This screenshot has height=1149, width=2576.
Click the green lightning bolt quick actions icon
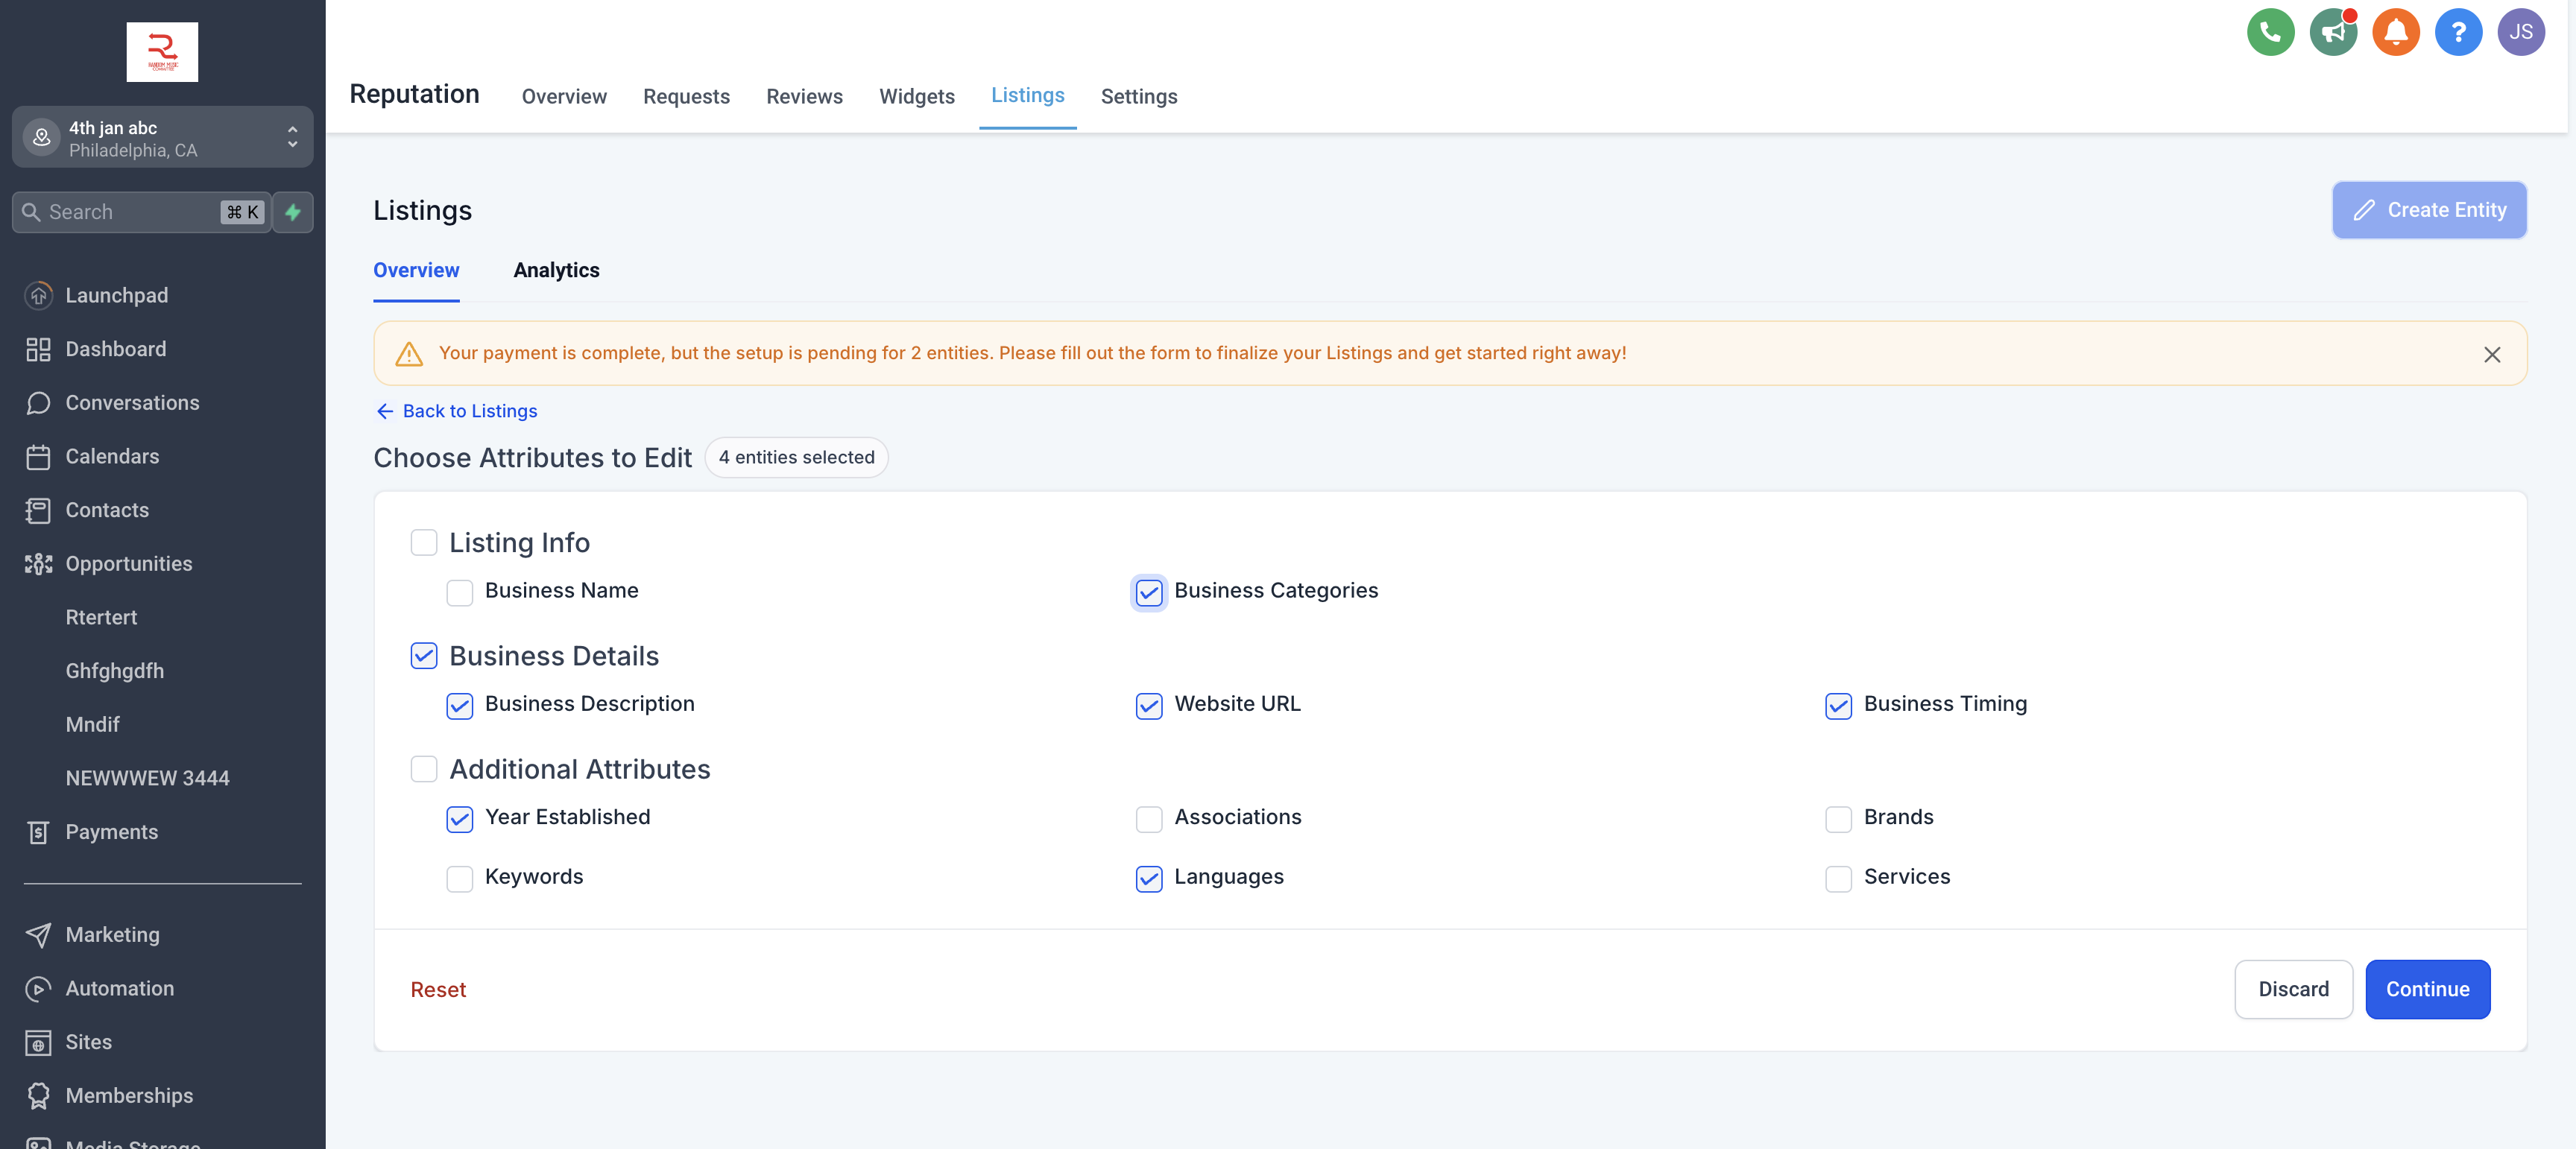click(x=293, y=212)
